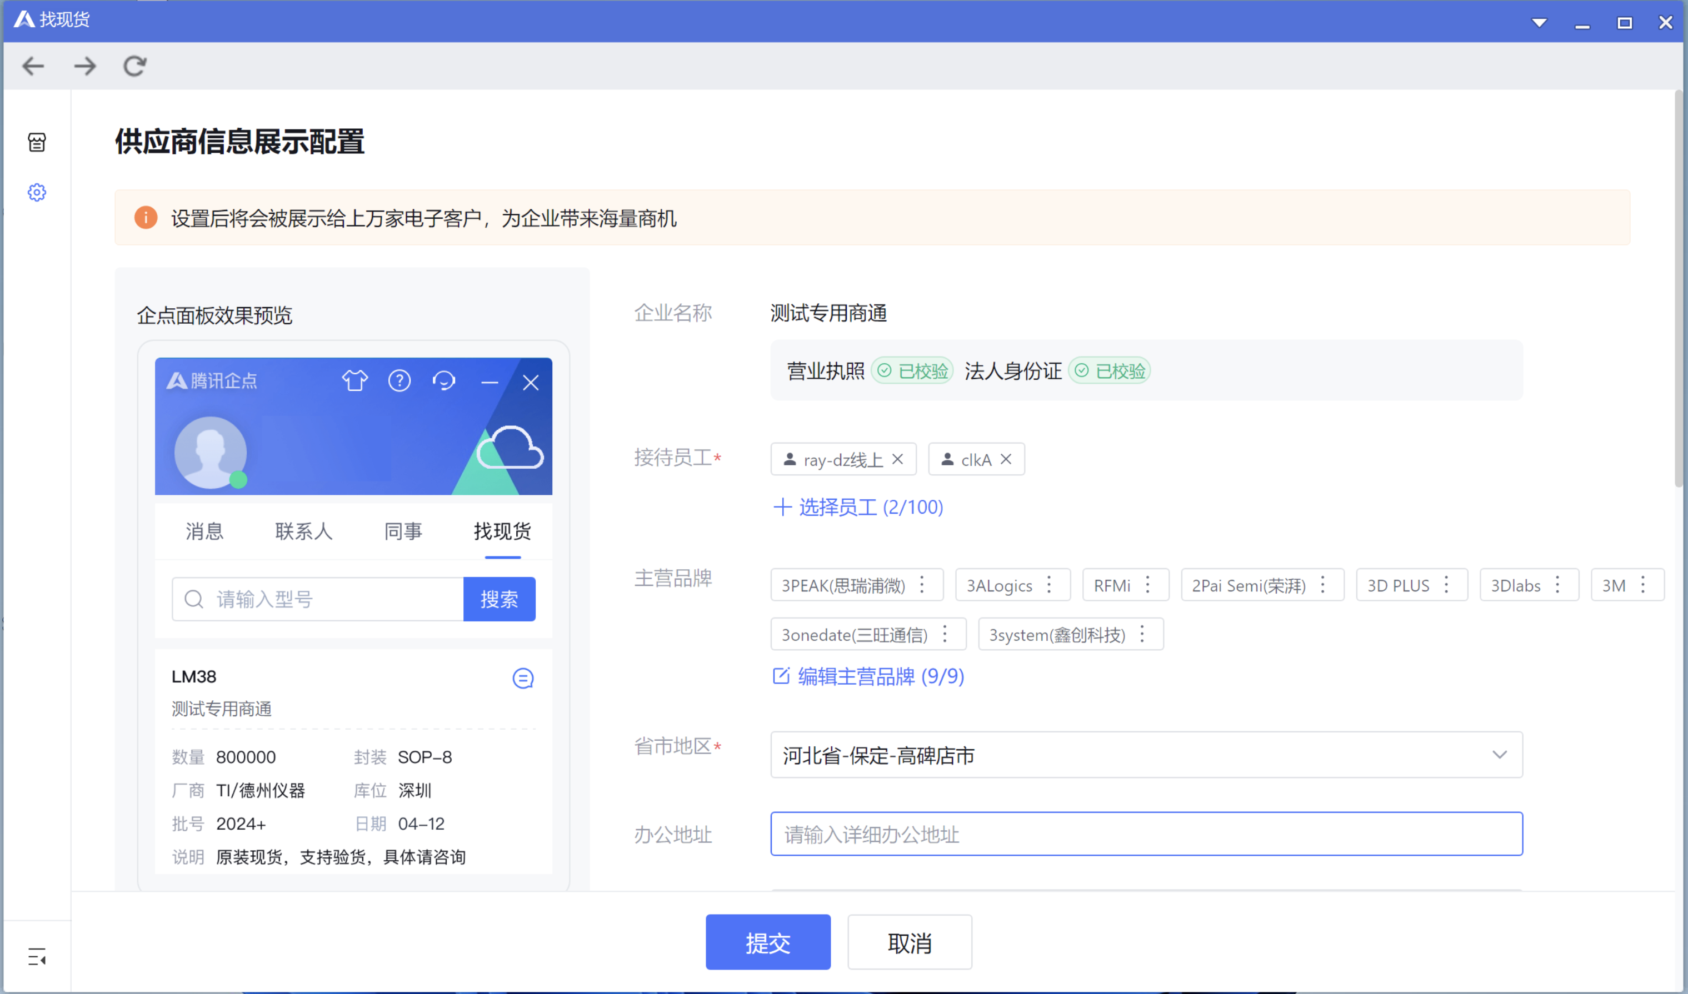Open options menu for 3ALogics brand
Viewport: 1688px width, 994px height.
1050,585
